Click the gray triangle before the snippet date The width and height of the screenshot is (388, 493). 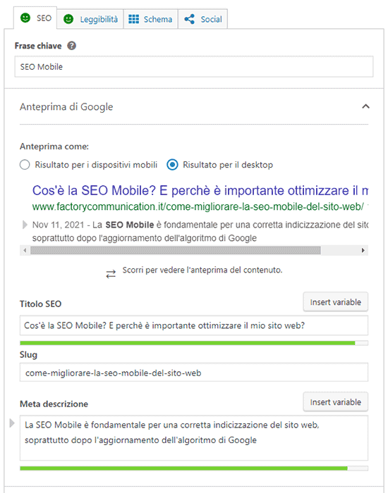(x=25, y=225)
